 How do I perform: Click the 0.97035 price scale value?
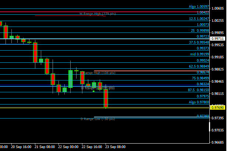click(x=217, y=130)
